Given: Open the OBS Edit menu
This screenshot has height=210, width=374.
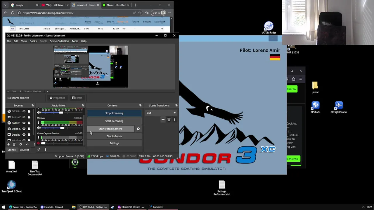Looking at the screenshot, I should pyautogui.click(x=16, y=41).
